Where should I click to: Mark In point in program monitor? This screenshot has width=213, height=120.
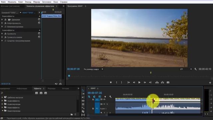pyautogui.click(x=116, y=82)
